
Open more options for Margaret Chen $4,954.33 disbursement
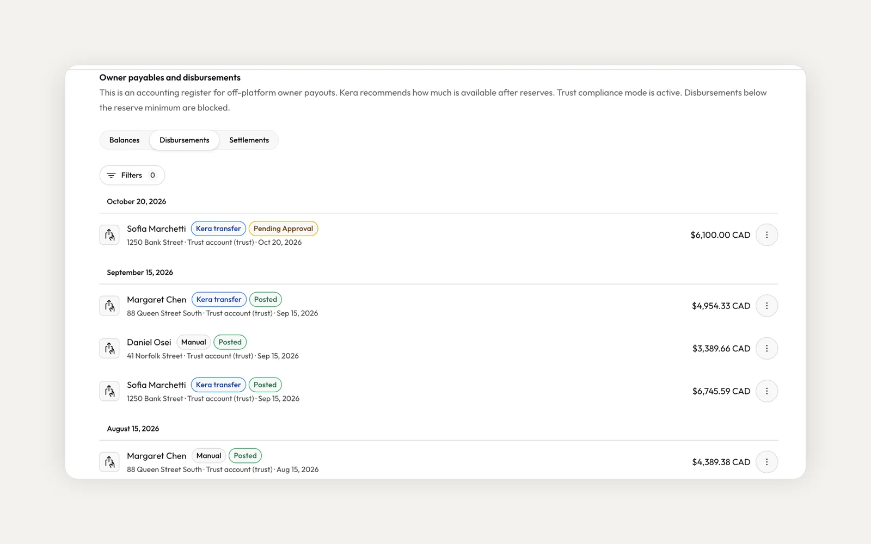[766, 306]
